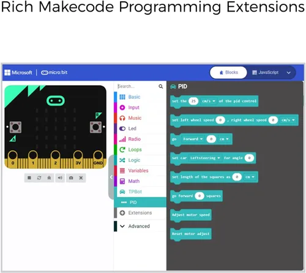Switch to the Blocks editor view
This screenshot has width=306, height=273.
tap(228, 72)
